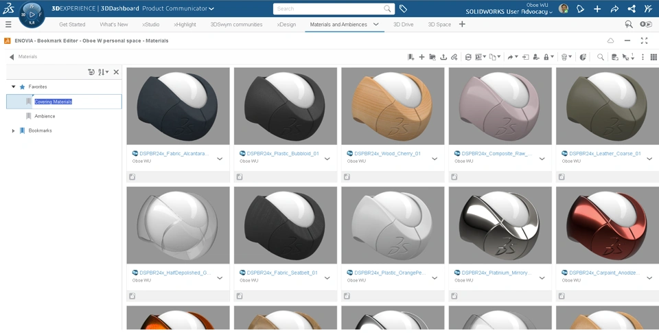Open the DSPBR24x_Carpaint_Anodize material link

coord(605,273)
